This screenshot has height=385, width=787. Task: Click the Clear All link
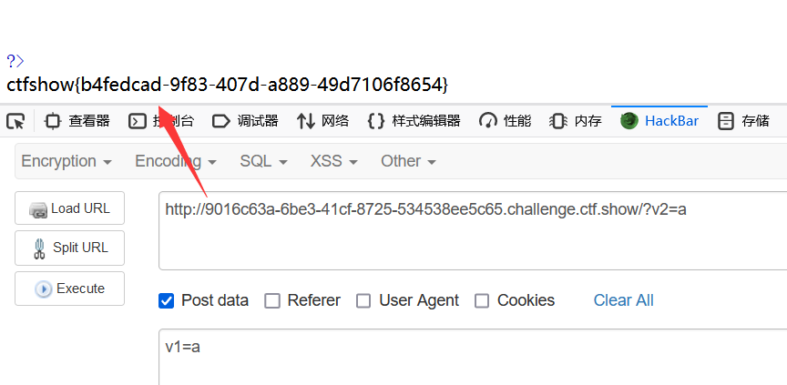[x=623, y=300]
